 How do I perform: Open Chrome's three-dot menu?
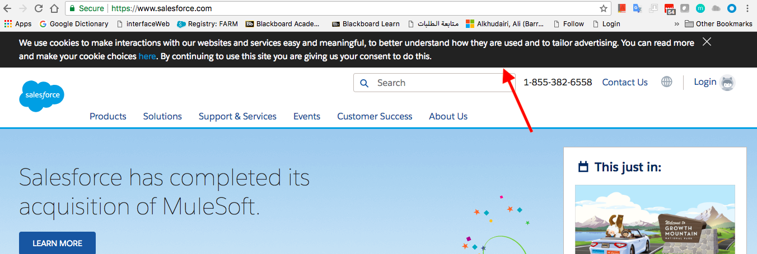point(747,8)
